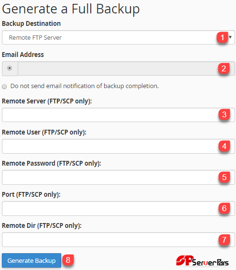
Task: Select the do-not-send email notification radio
Action: pos(4,87)
